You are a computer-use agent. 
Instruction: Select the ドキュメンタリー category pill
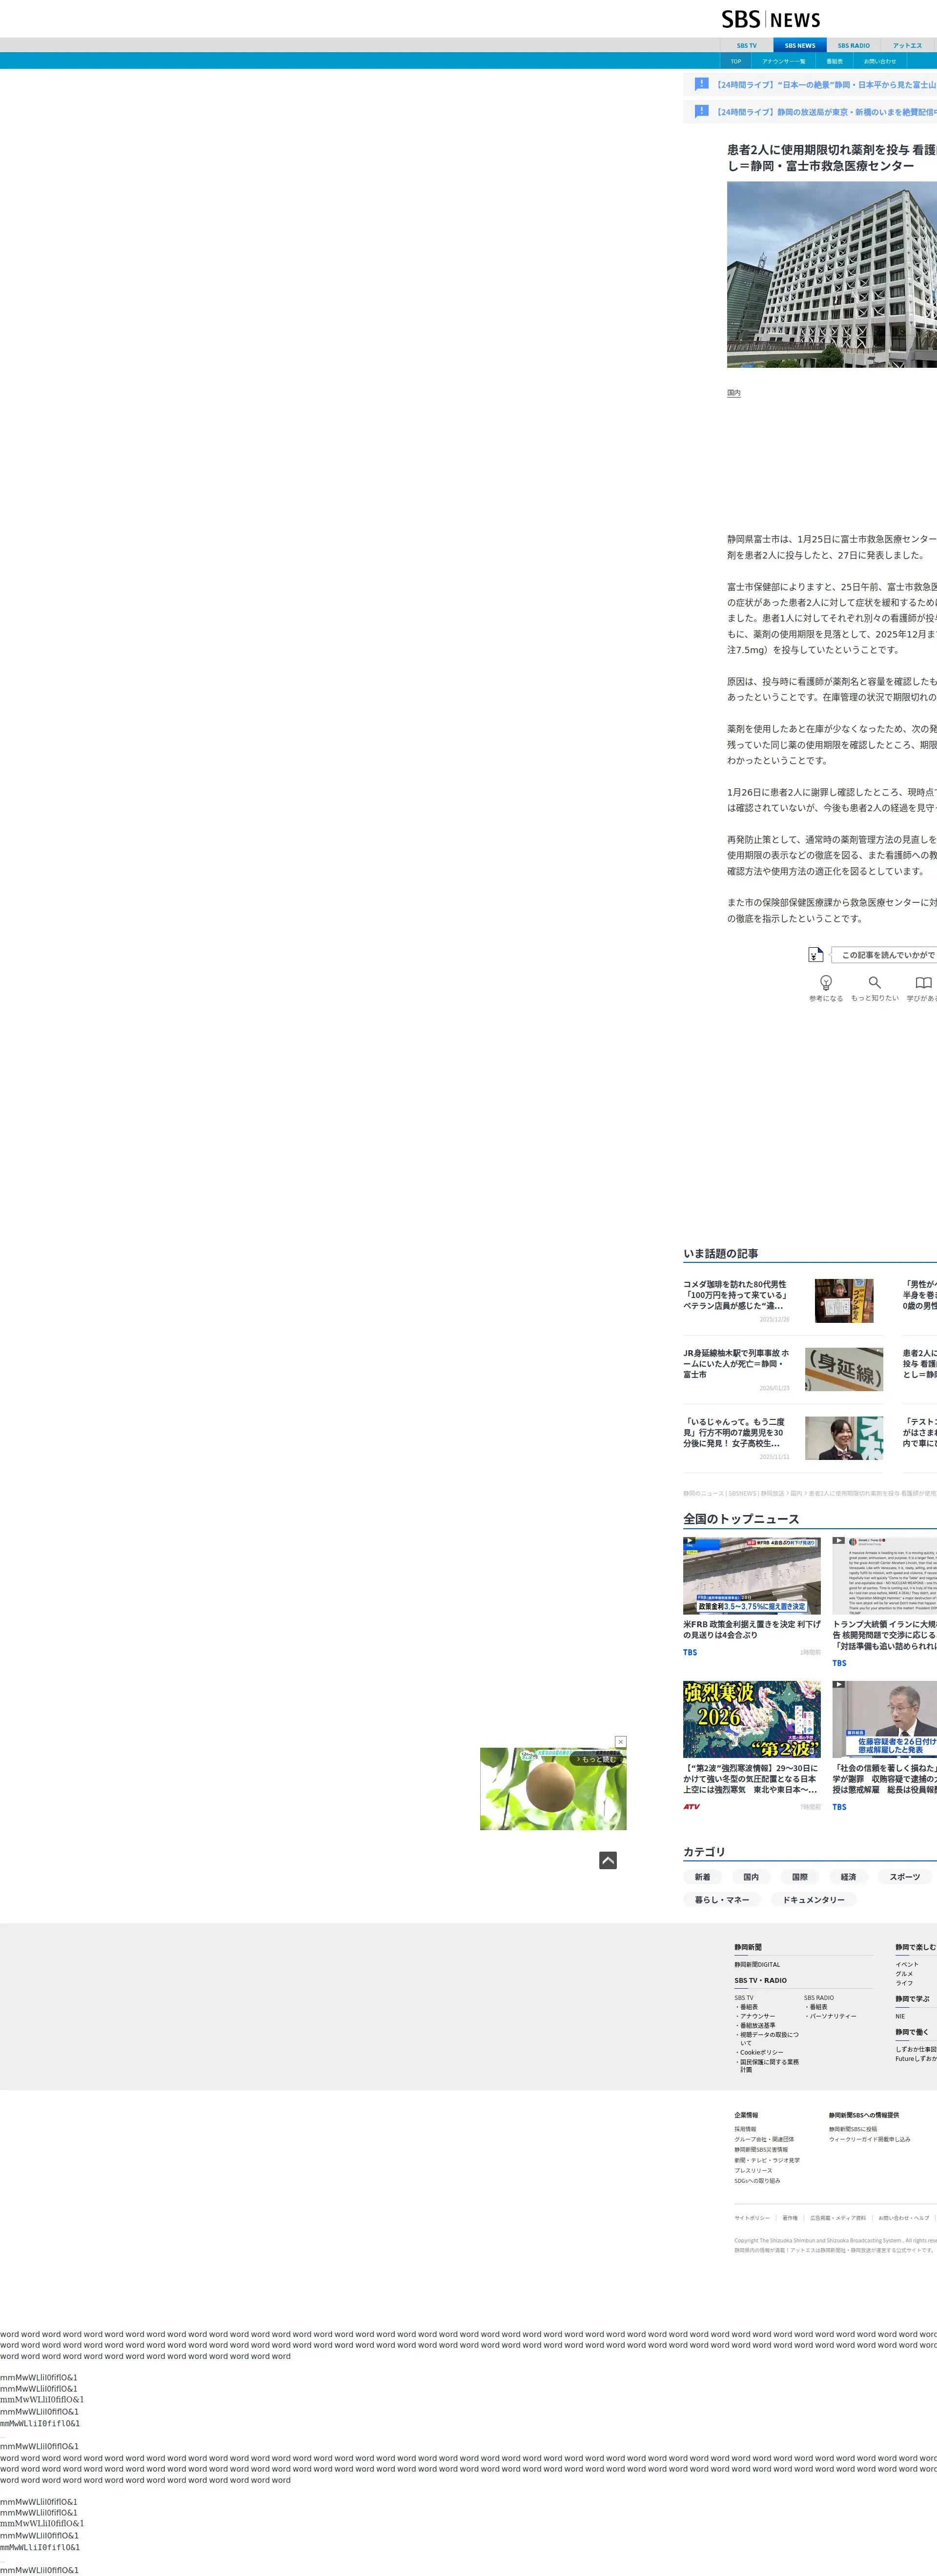813,1900
